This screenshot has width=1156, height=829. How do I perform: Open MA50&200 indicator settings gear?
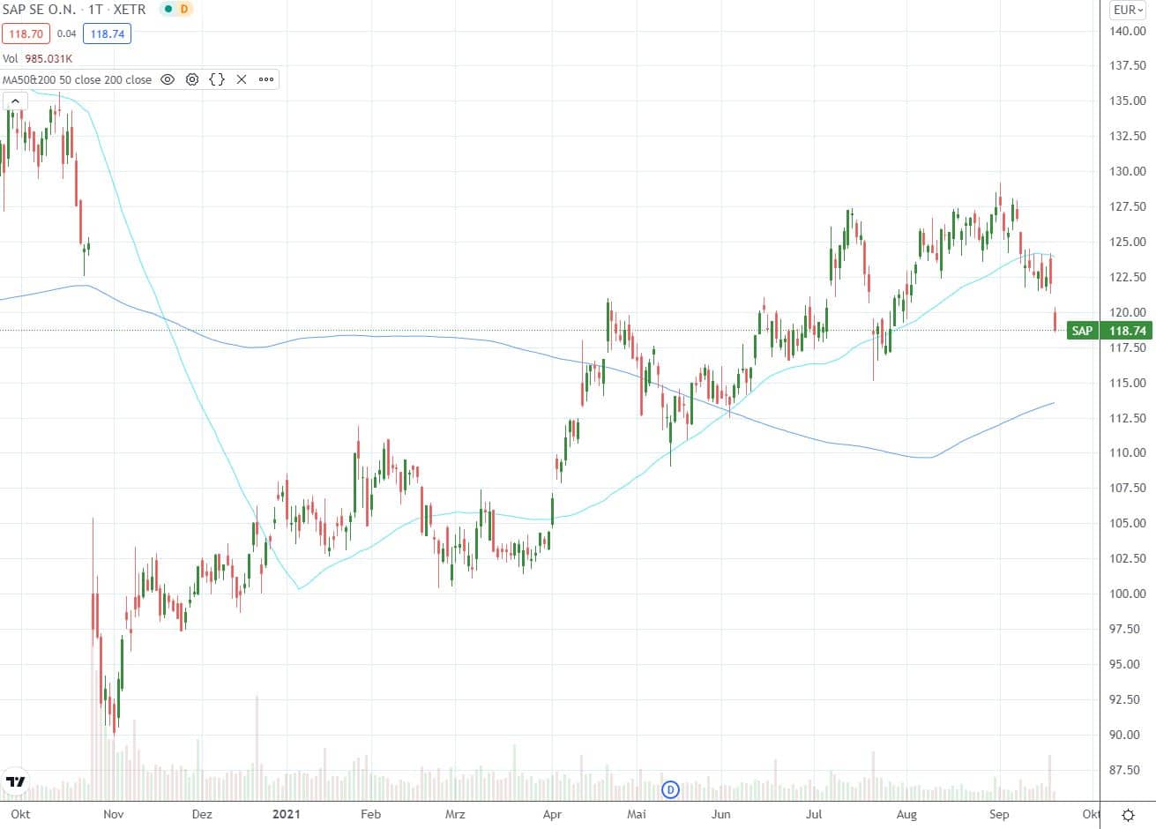[x=192, y=79]
